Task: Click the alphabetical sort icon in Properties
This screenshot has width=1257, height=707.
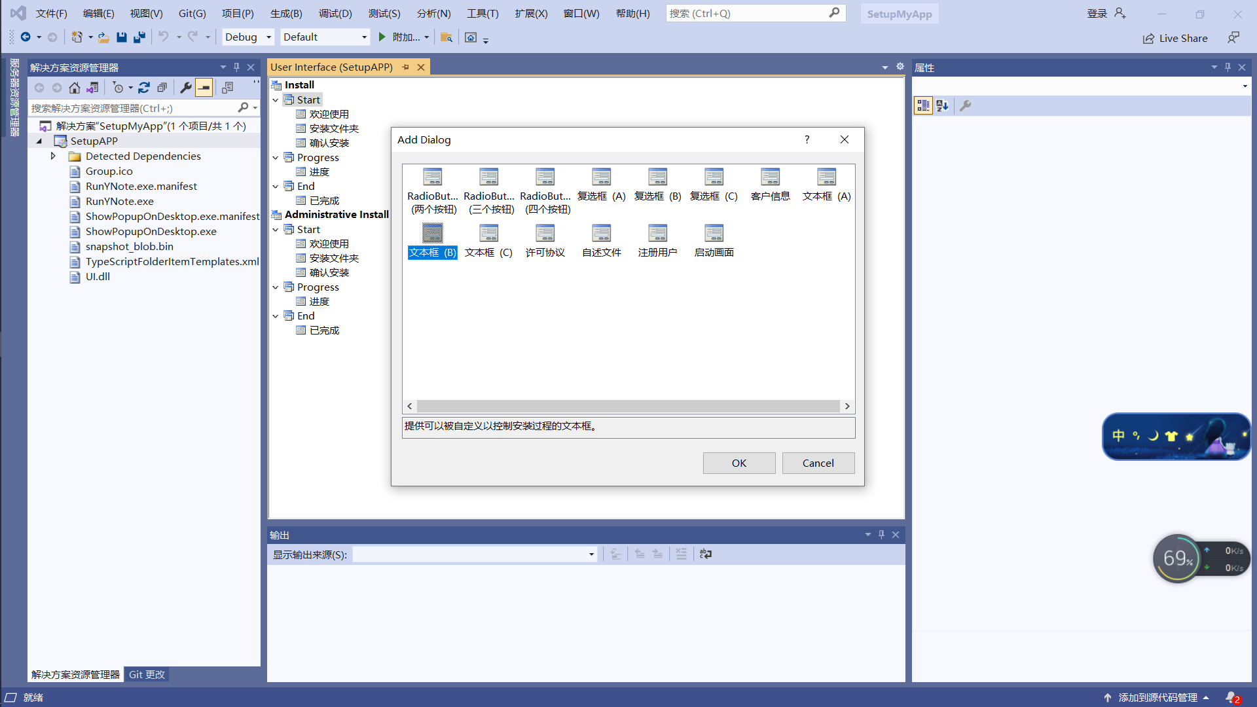Action: (x=942, y=105)
